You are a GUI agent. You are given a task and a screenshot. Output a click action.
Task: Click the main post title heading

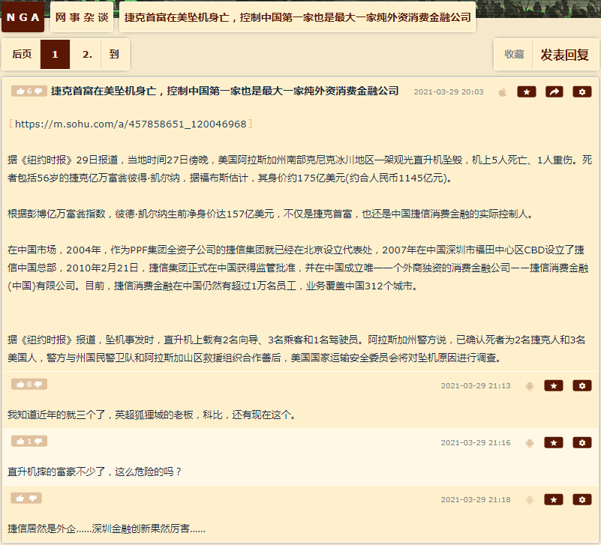click(x=225, y=91)
